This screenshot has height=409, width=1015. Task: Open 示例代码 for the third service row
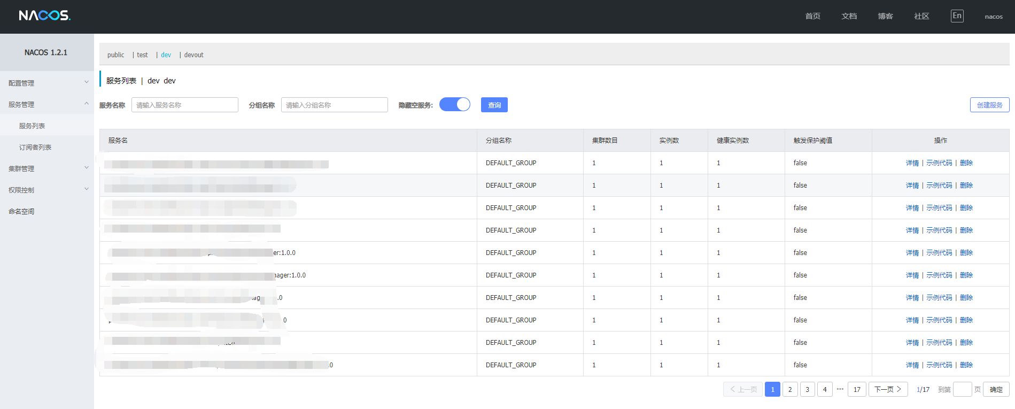point(939,208)
